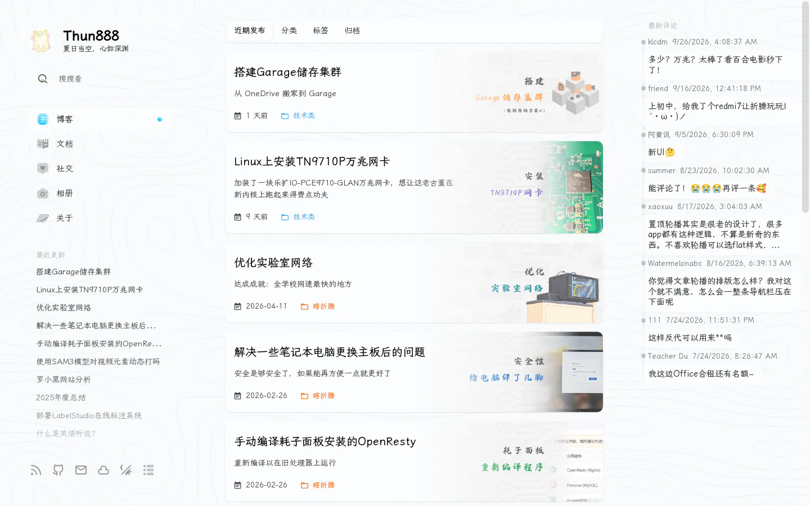This screenshot has width=810, height=506.
Task: Click folder icon on OpenResty post
Action: coord(304,485)
